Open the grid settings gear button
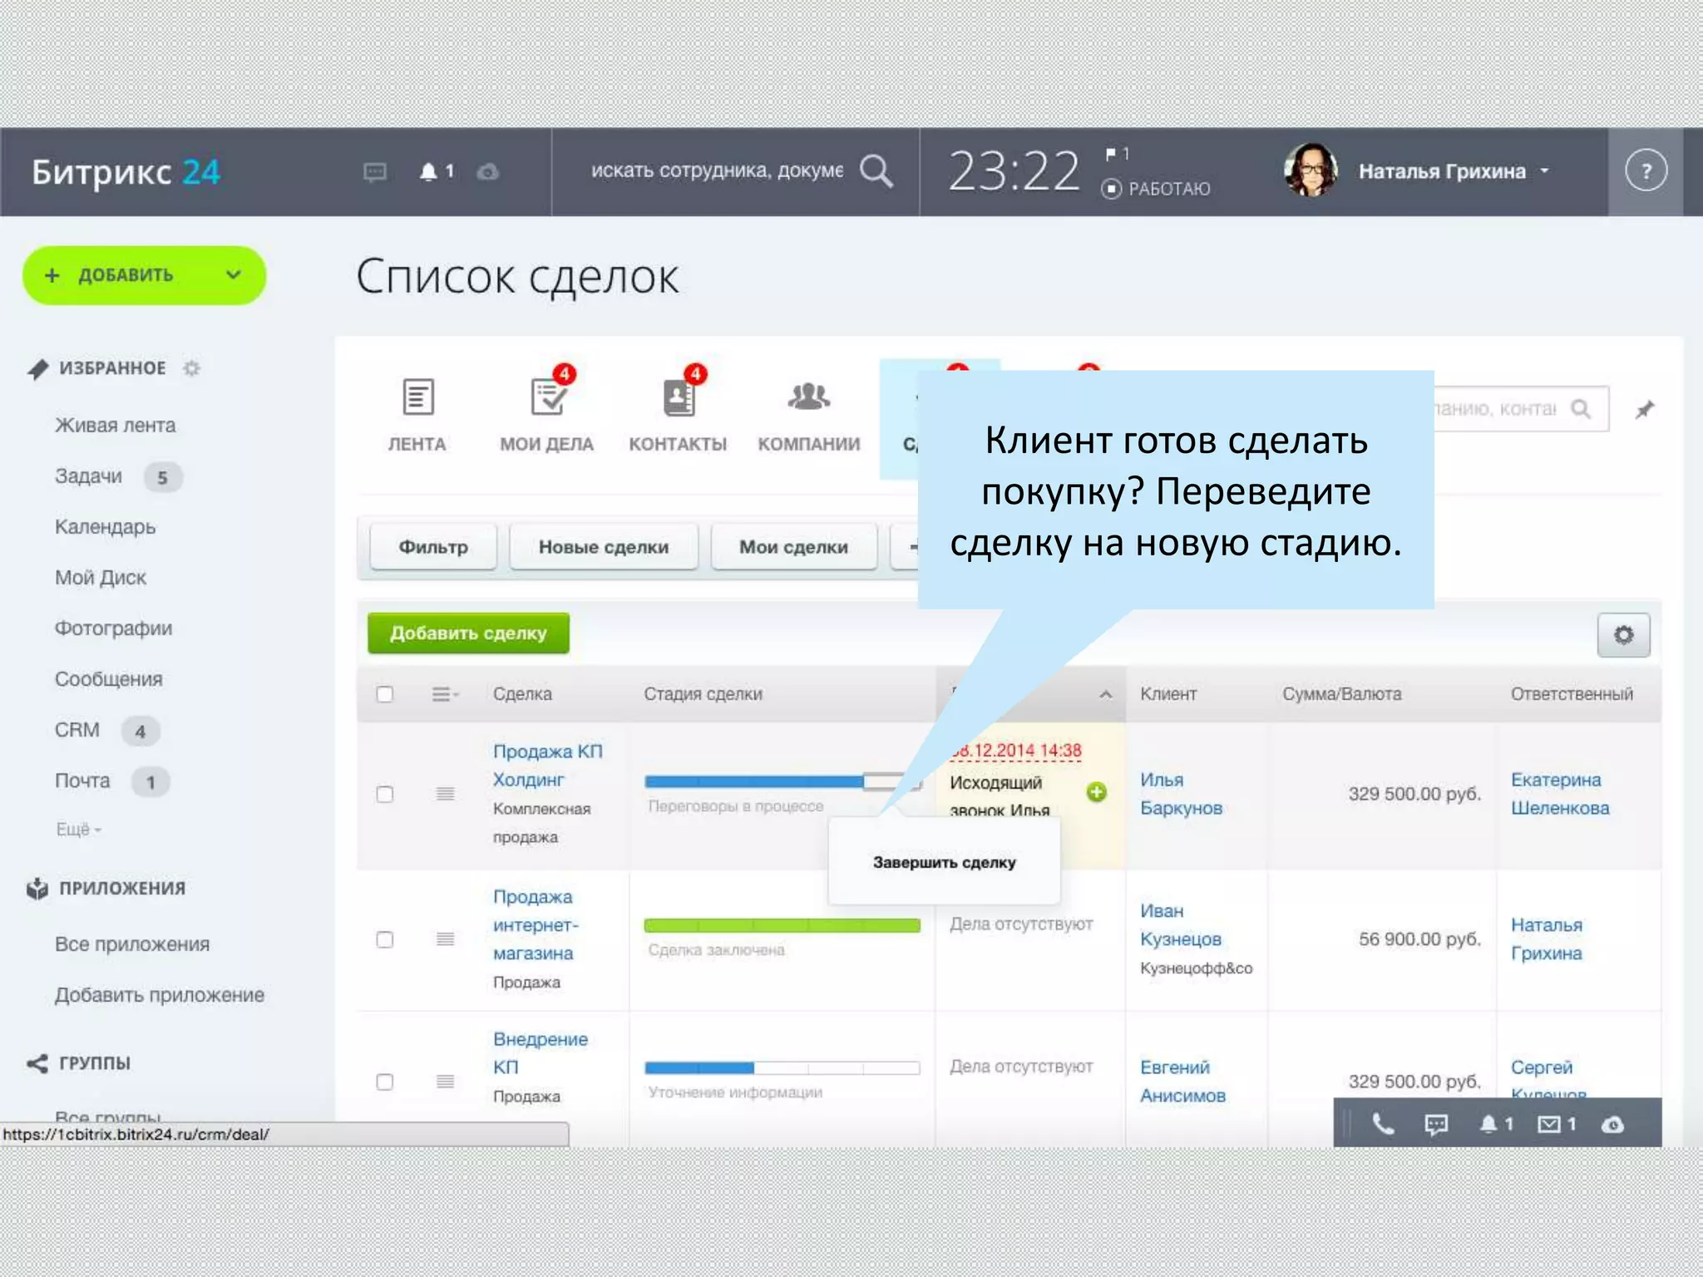Screen dimensions: 1703x1277 tap(1623, 635)
